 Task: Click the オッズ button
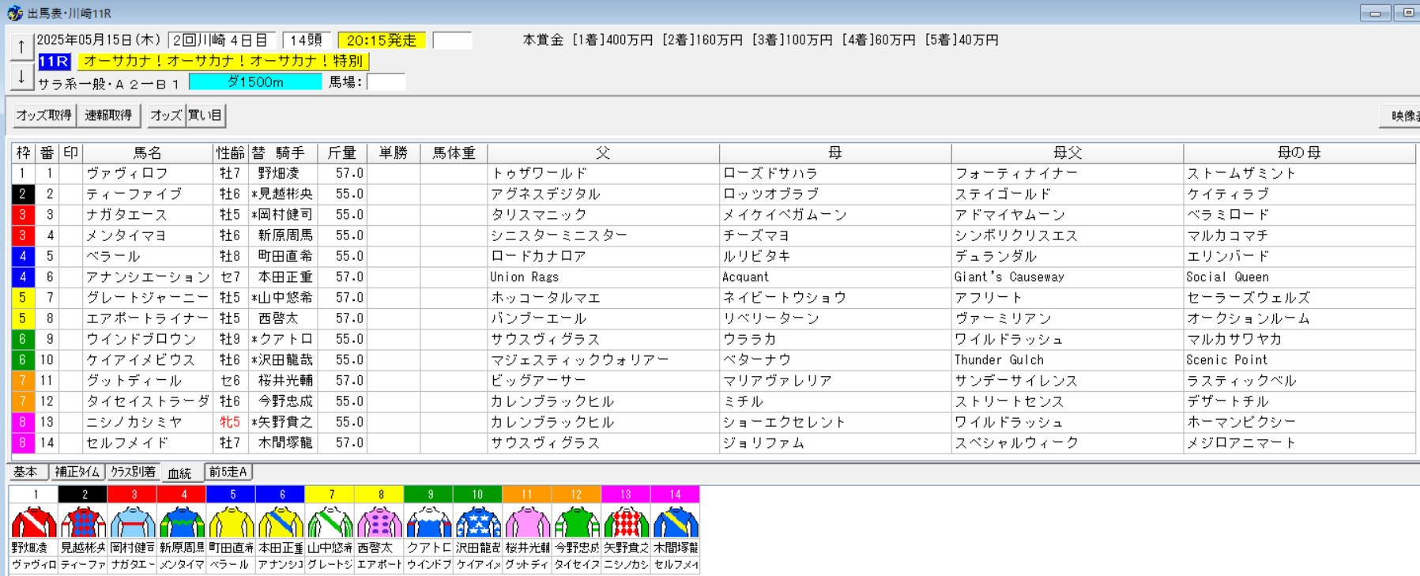pyautogui.click(x=166, y=115)
